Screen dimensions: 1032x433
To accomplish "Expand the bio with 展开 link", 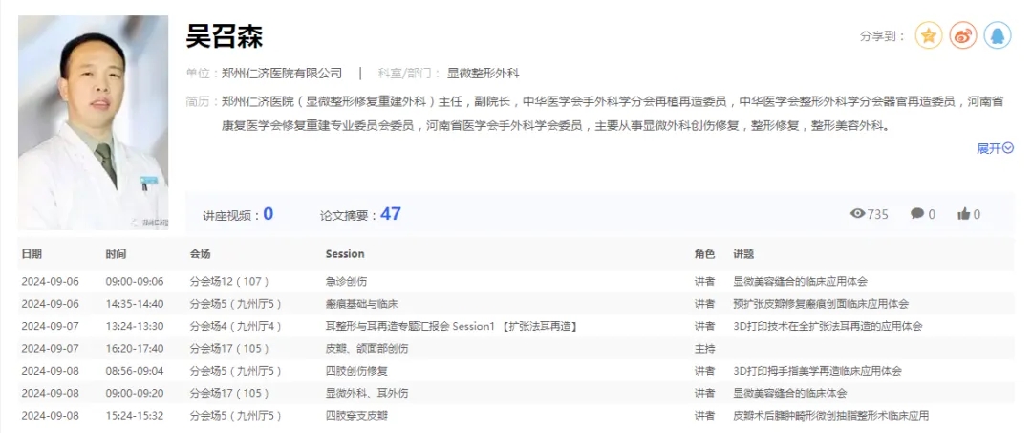I will point(995,149).
